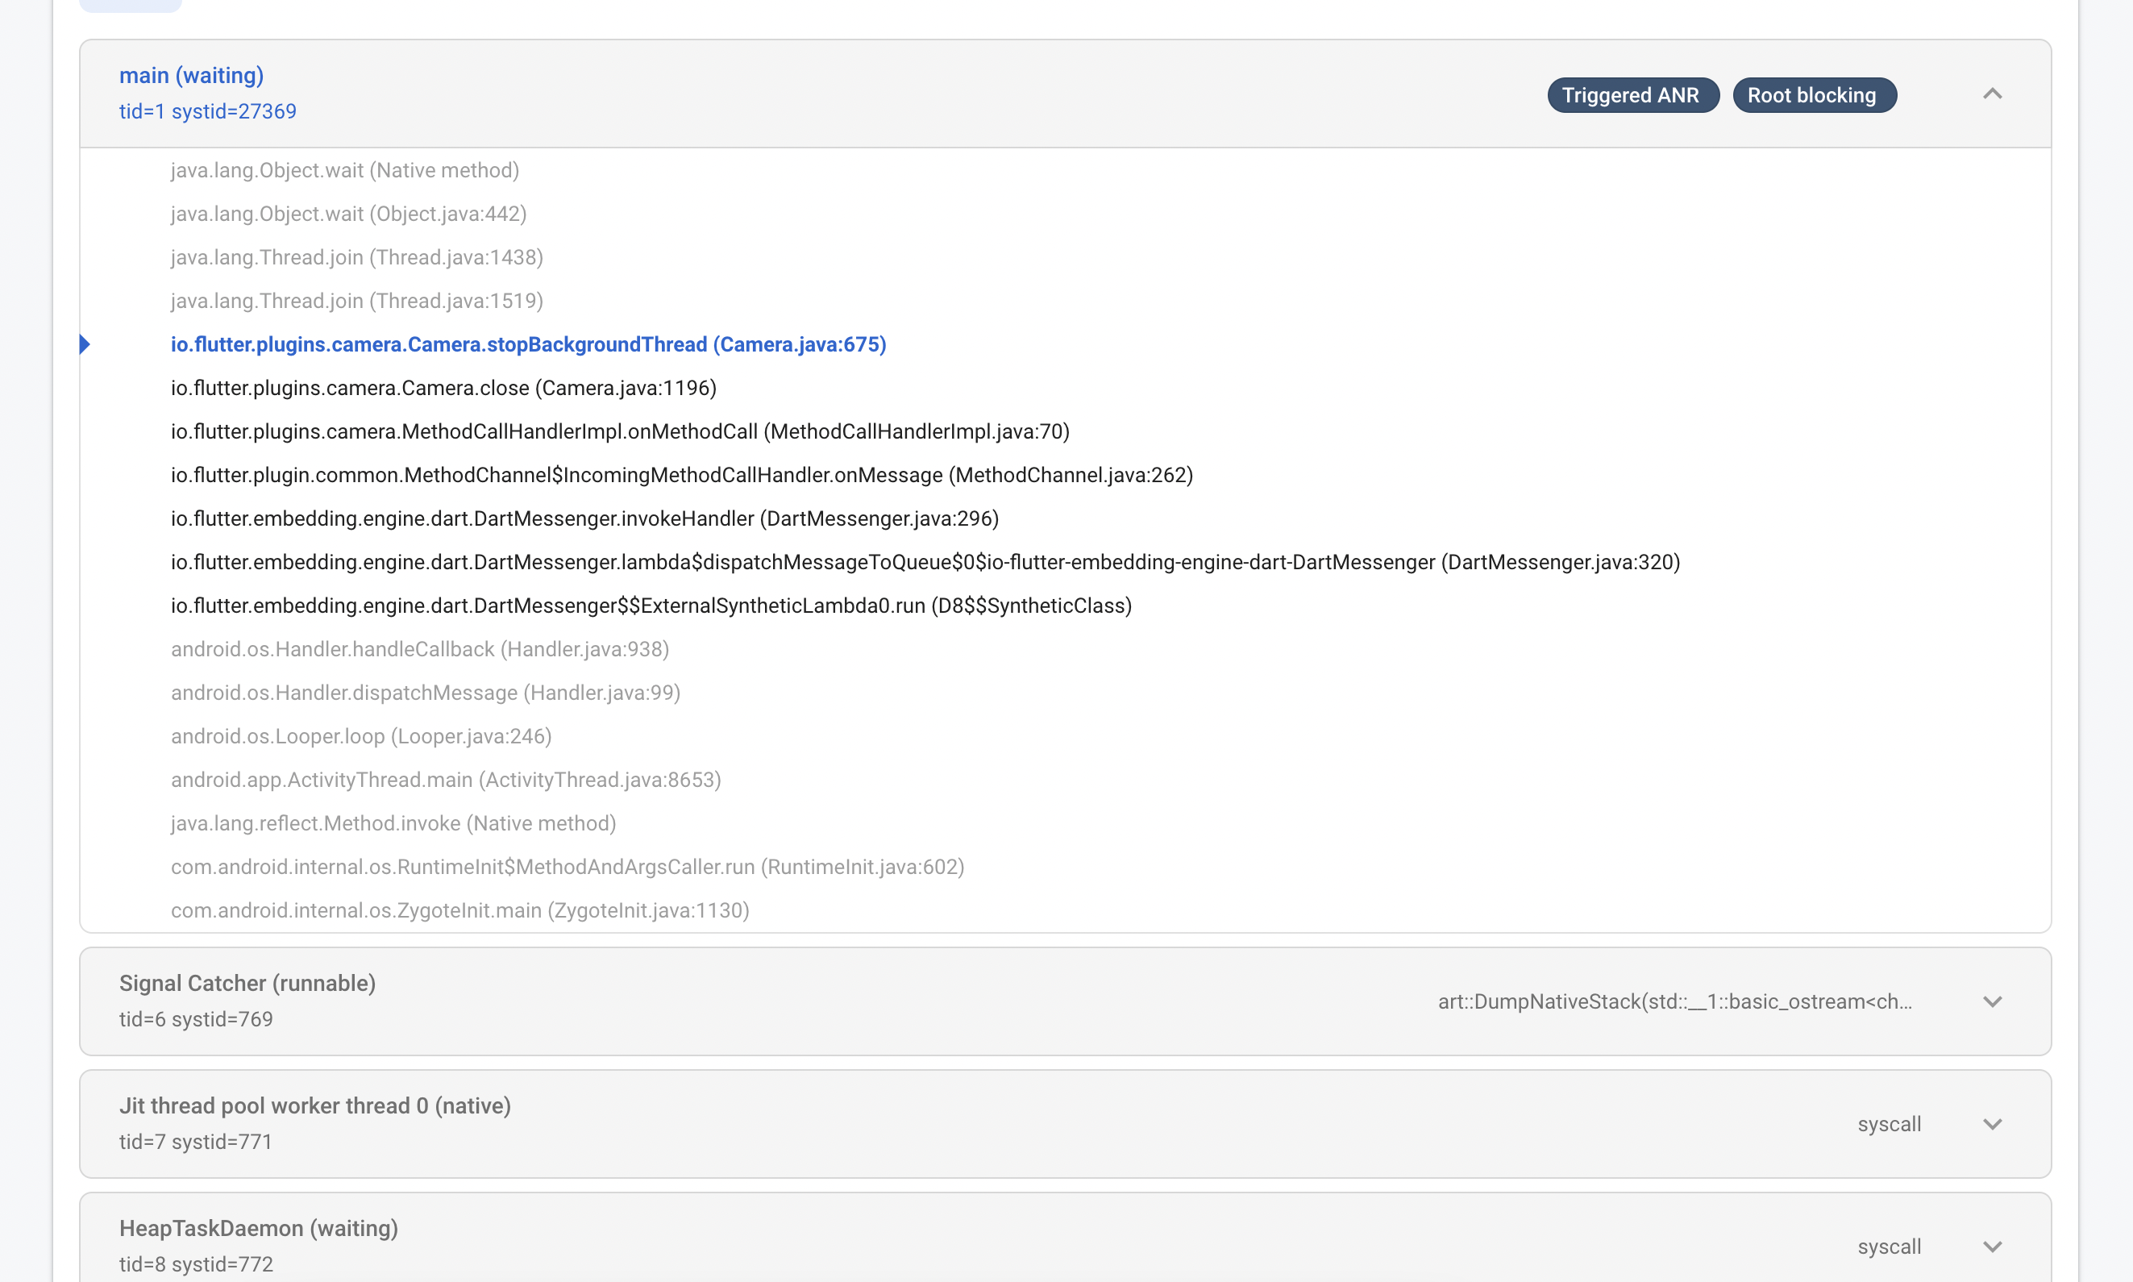This screenshot has height=1282, width=2133.
Task: Click the Signal Catcher (runnable) header
Action: [x=247, y=983]
